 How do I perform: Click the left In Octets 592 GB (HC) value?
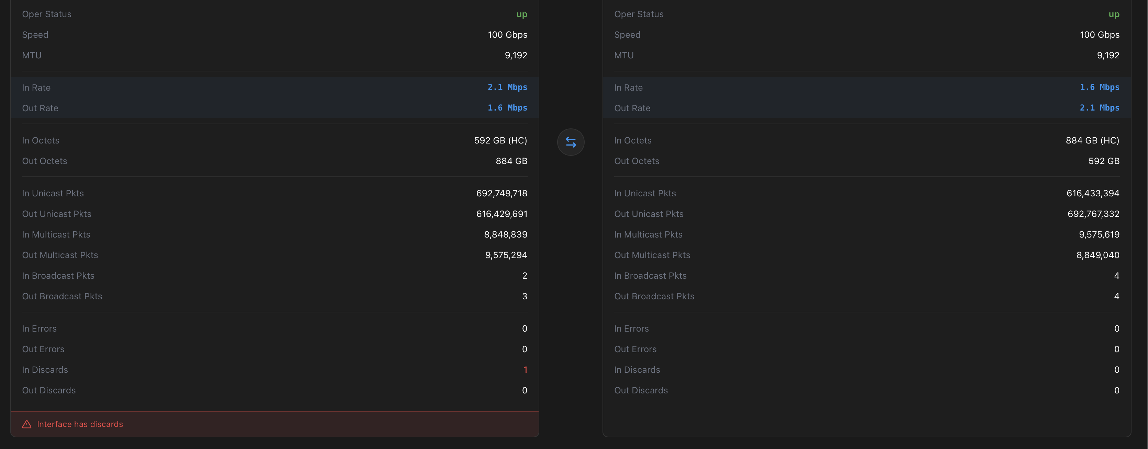point(500,140)
